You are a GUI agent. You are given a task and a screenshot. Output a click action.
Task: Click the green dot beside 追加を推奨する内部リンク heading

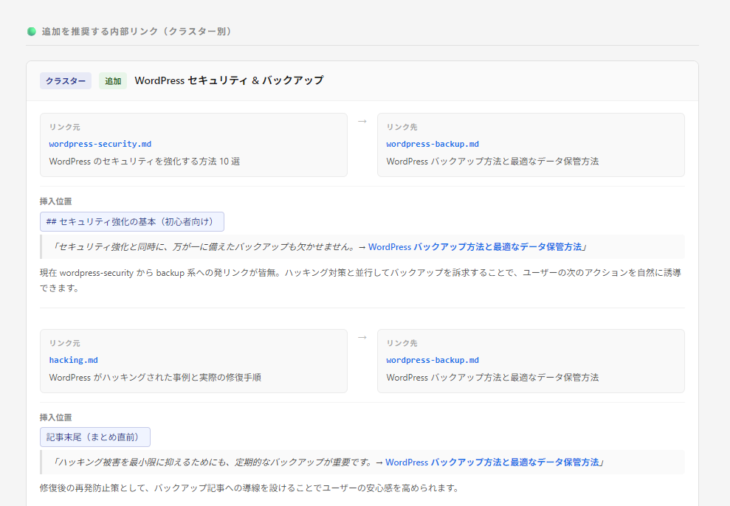coord(32,32)
